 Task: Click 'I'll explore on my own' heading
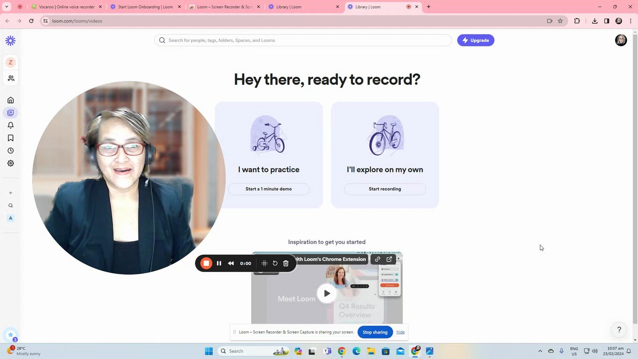[385, 170]
